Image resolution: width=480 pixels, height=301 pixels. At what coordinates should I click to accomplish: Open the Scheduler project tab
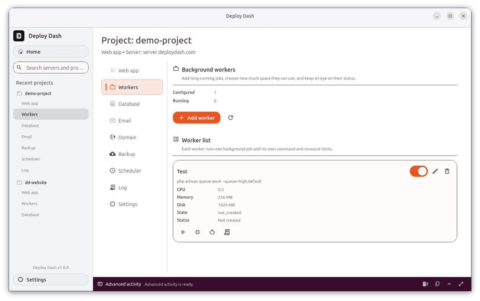coord(132,171)
